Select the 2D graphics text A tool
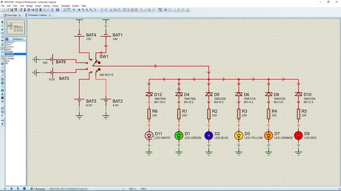 point(2,94)
